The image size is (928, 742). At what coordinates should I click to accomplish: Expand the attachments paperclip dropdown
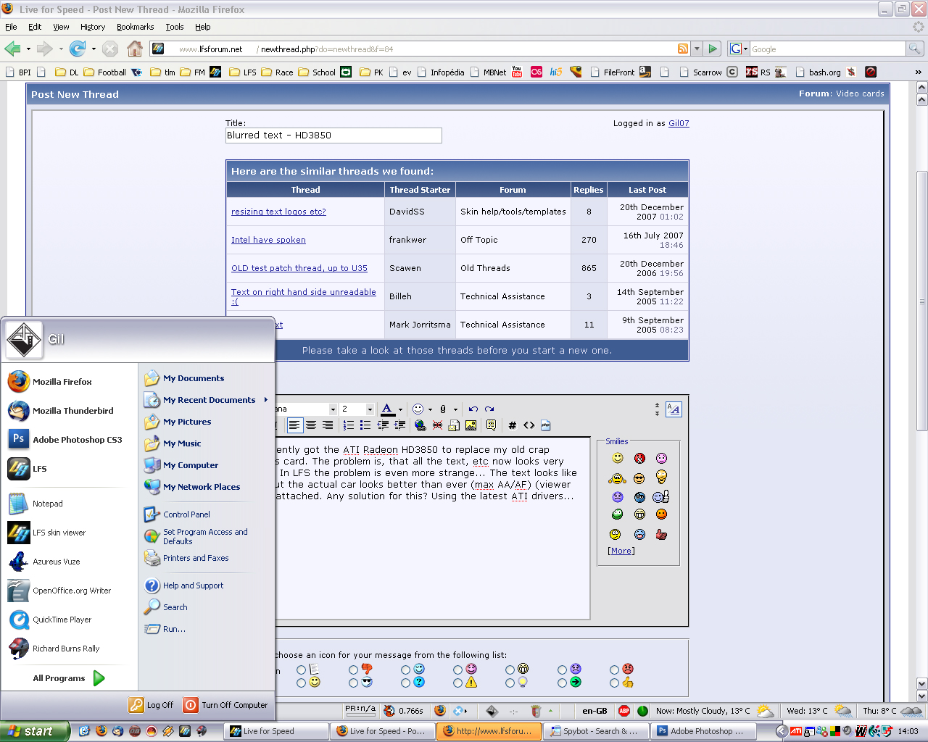click(455, 409)
